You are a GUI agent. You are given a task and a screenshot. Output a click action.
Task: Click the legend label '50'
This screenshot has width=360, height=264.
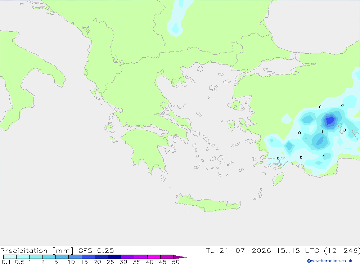coord(176,262)
